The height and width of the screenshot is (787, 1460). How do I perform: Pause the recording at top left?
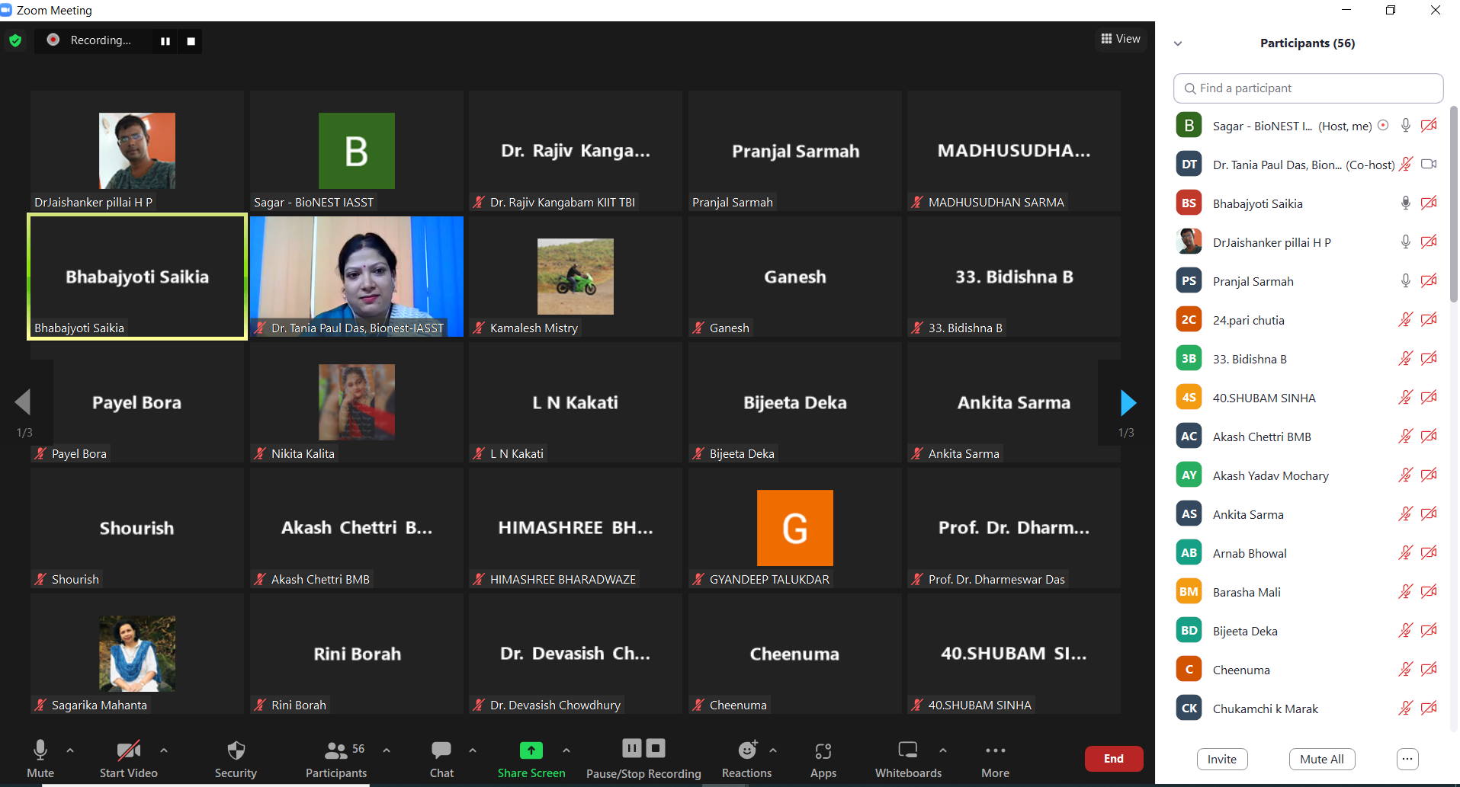point(165,41)
